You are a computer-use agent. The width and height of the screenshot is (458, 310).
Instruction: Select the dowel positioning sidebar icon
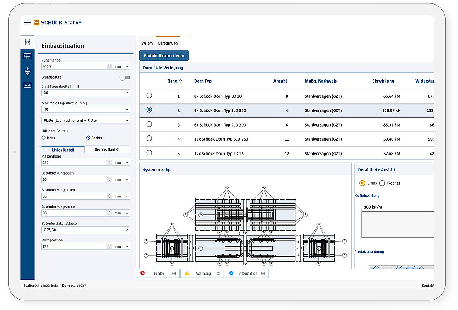(x=27, y=70)
